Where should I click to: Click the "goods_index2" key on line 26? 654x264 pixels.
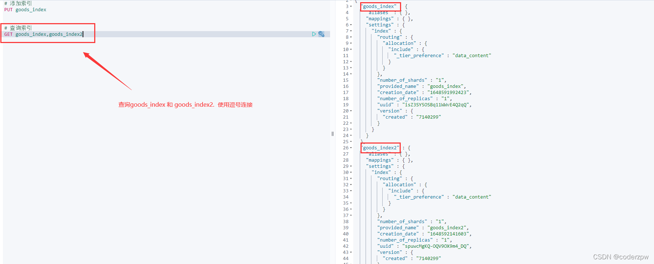point(380,148)
